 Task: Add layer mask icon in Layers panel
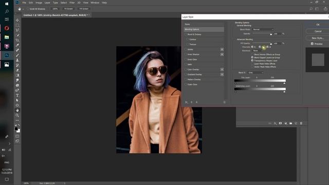click(280, 123)
